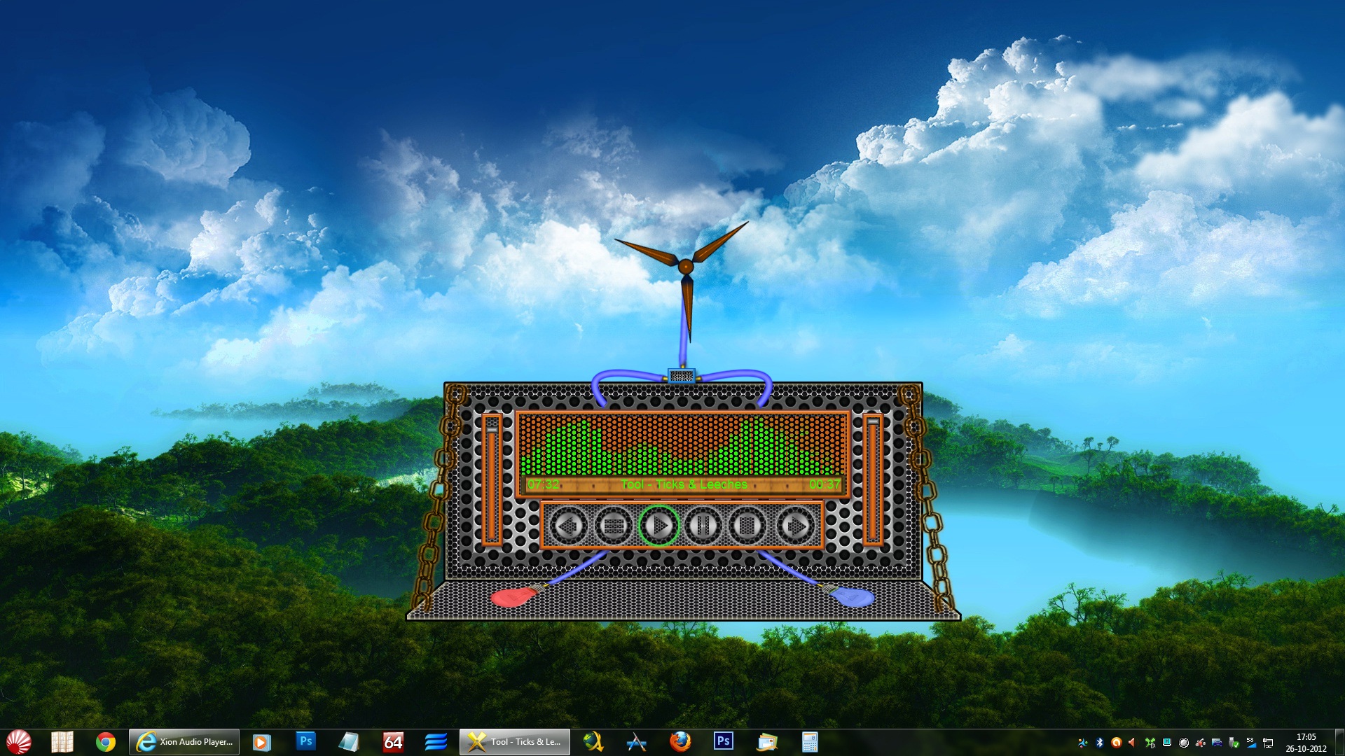Launch Google Chrome from the taskbar
The width and height of the screenshot is (1345, 756).
tap(106, 742)
